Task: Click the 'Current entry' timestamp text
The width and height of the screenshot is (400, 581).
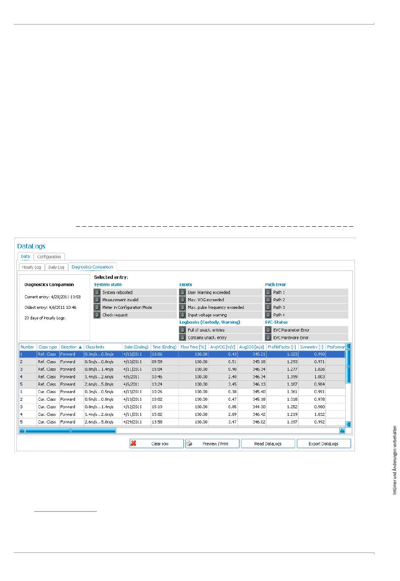Action: [x=53, y=297]
